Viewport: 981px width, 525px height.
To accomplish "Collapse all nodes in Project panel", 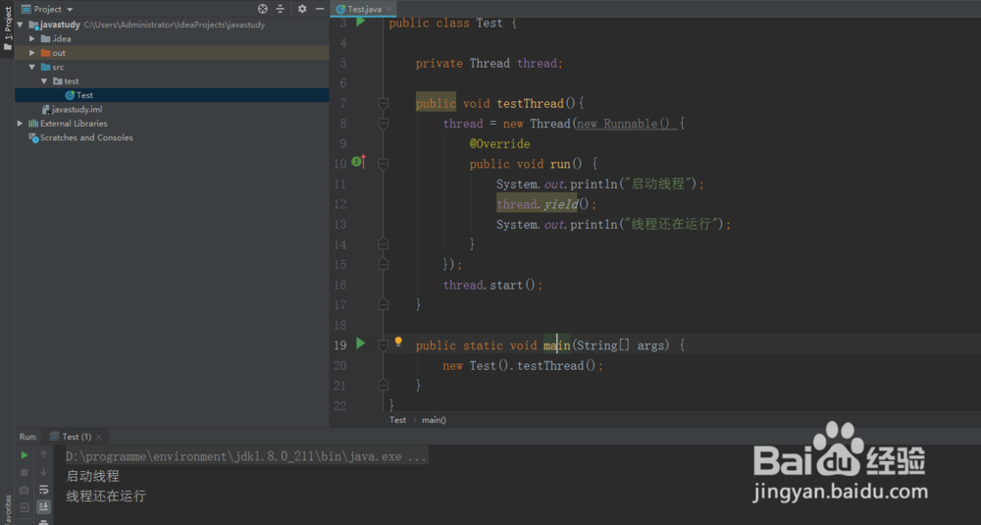I will coord(281,9).
